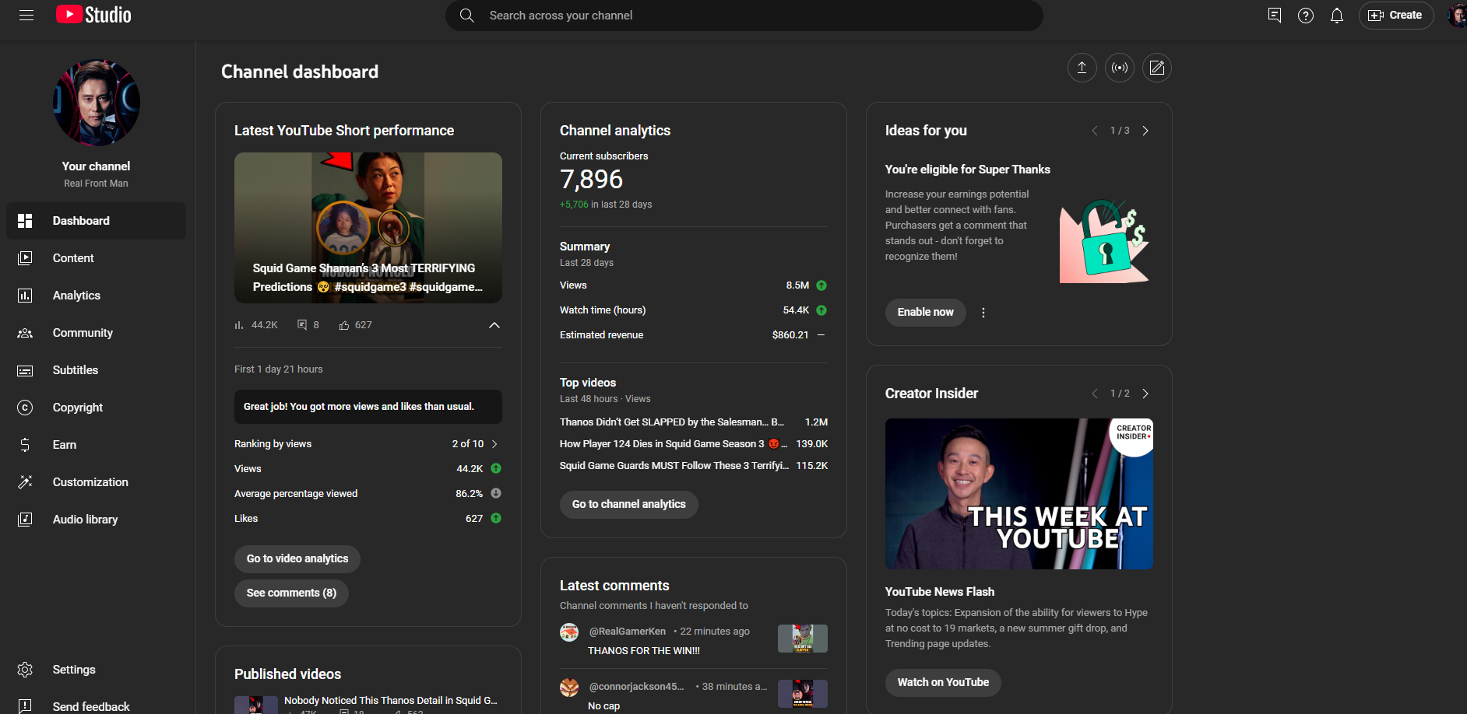This screenshot has width=1467, height=714.
Task: Open the notifications bell
Action: pos(1337,15)
